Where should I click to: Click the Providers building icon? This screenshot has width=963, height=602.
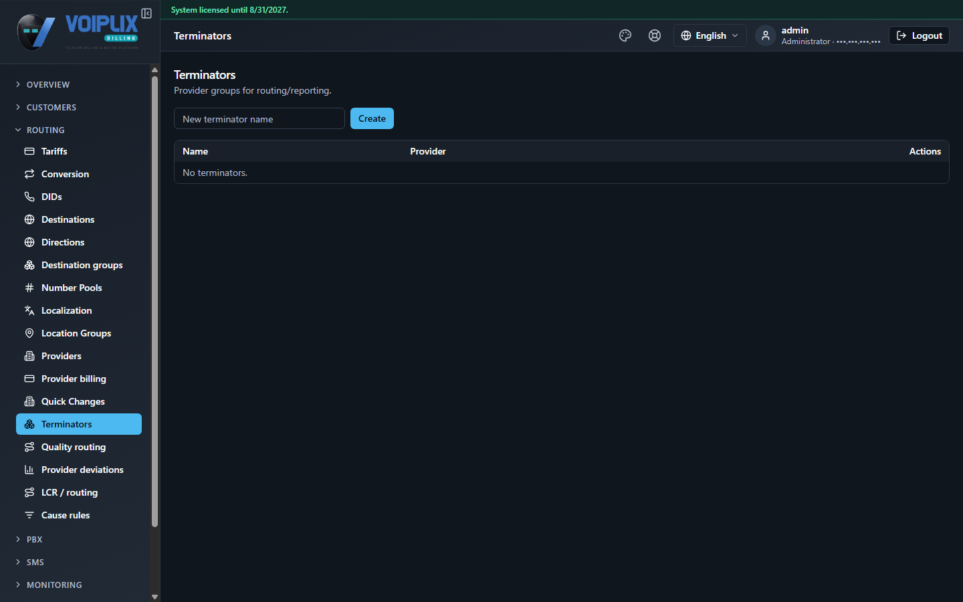pos(29,356)
